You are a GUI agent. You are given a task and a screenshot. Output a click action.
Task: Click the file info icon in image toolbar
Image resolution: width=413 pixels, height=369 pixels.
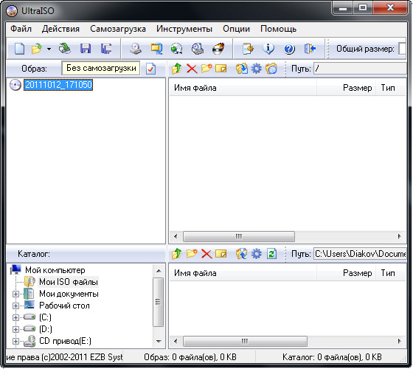coord(271,69)
